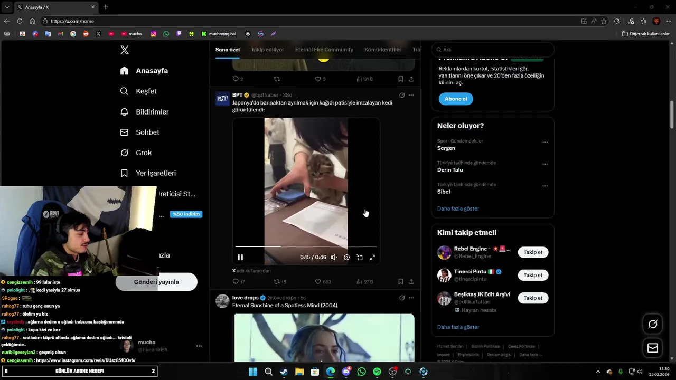Viewport: 676px width, 380px height.
Task: Click Grok icon on the BPT post
Action: click(402, 96)
